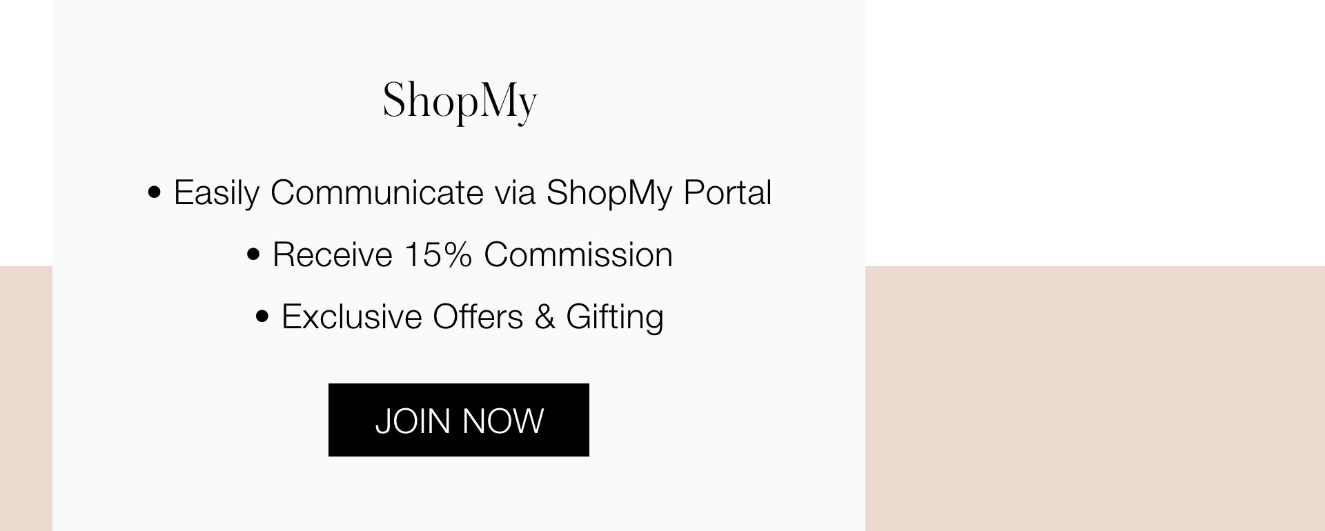Click the word Portal in first bullet
The height and width of the screenshot is (531, 1325).
[727, 192]
